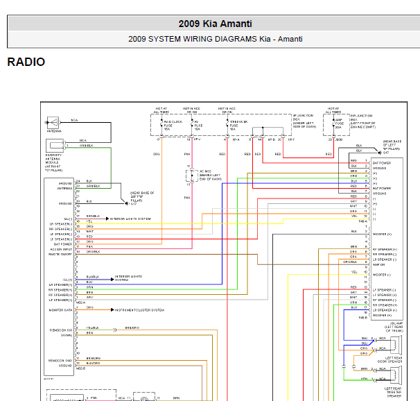Click the left rear door speaker symbol
The height and width of the screenshot is (401, 420).
(396, 345)
